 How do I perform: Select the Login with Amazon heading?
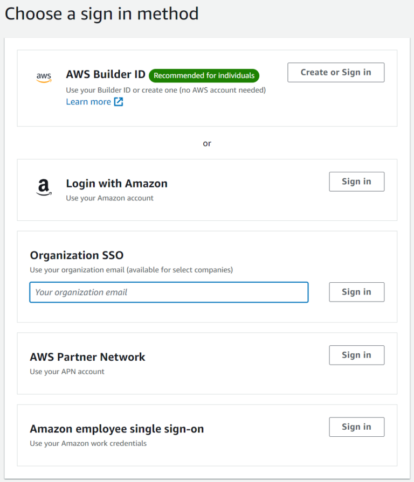[x=116, y=183]
